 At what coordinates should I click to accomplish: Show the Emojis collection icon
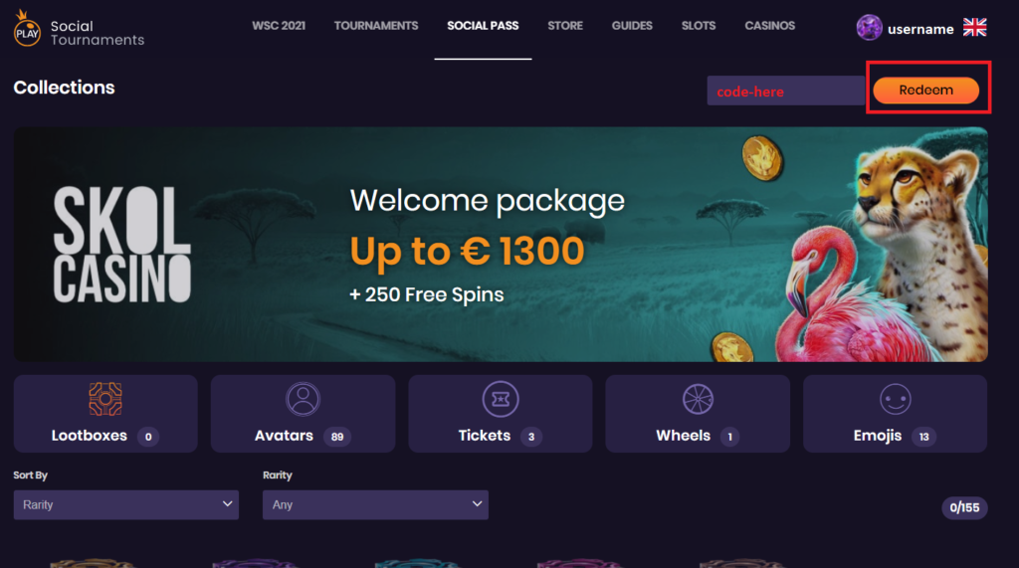[x=895, y=399]
